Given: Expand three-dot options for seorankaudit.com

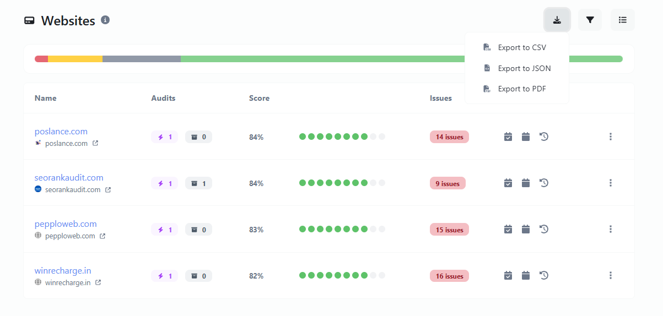Looking at the screenshot, I should [x=611, y=183].
